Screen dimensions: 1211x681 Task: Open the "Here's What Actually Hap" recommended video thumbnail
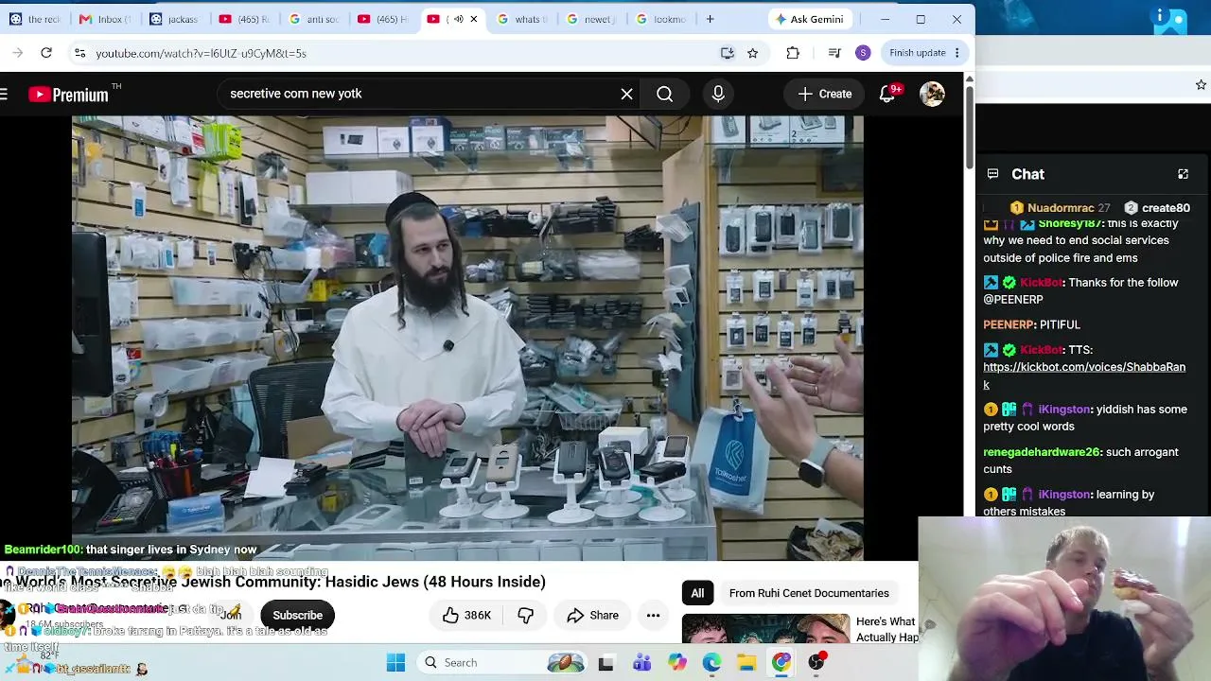point(765,629)
